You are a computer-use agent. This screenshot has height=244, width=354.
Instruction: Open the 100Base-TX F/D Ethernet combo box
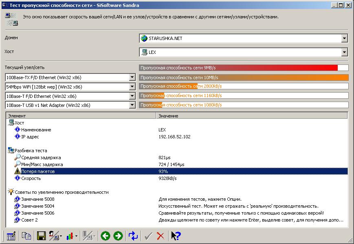(x=132, y=78)
